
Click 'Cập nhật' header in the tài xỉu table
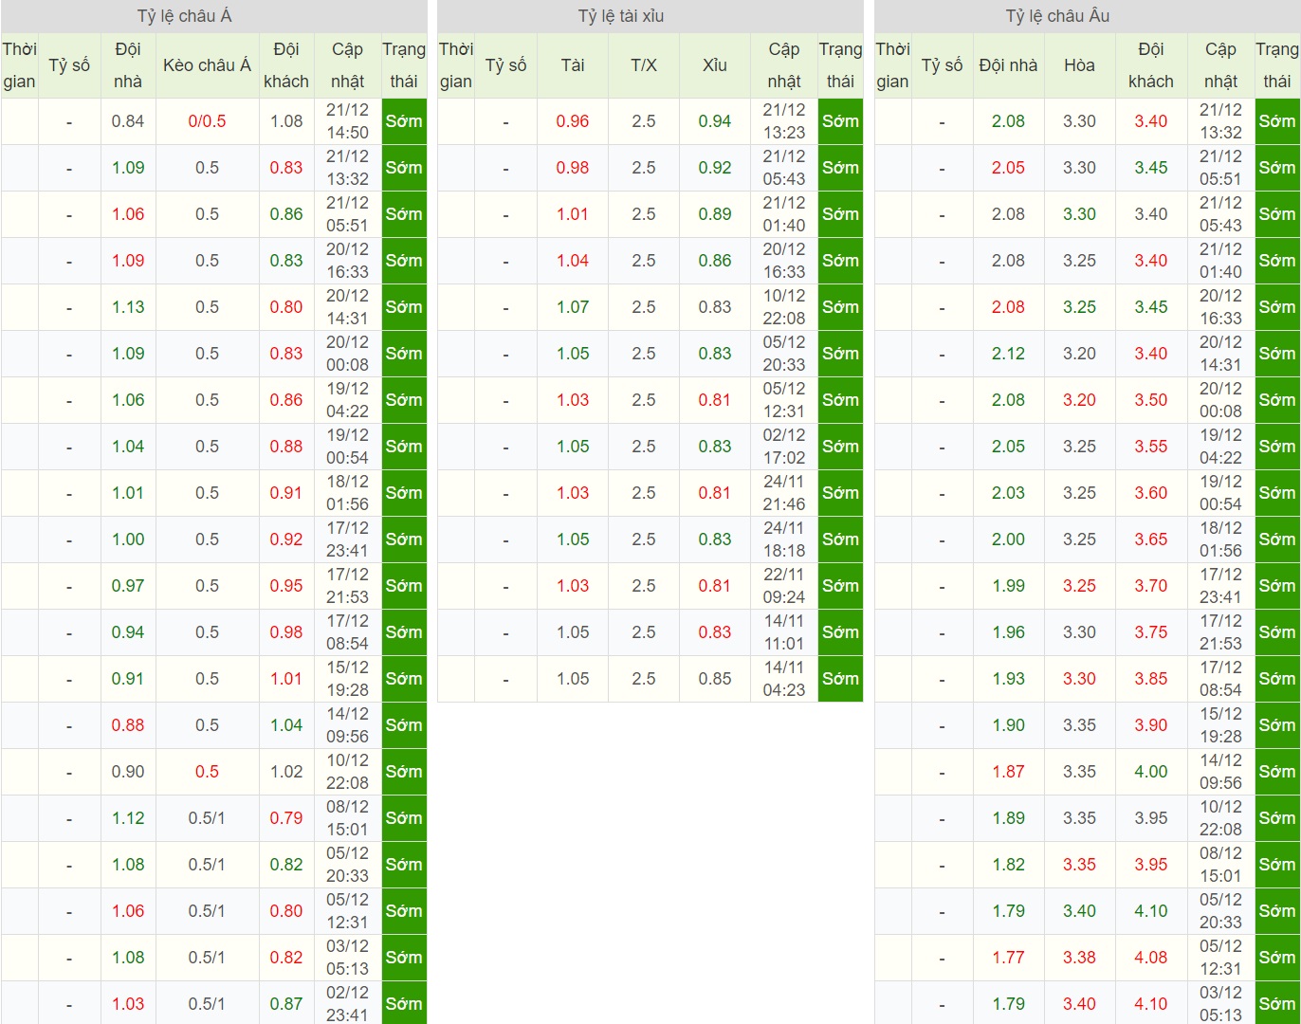[784, 65]
